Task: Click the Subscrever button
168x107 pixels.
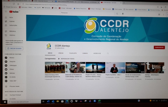Action: (159, 47)
